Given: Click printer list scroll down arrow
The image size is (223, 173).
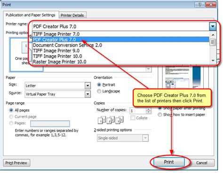Looking at the screenshot, I should [x=213, y=60].
